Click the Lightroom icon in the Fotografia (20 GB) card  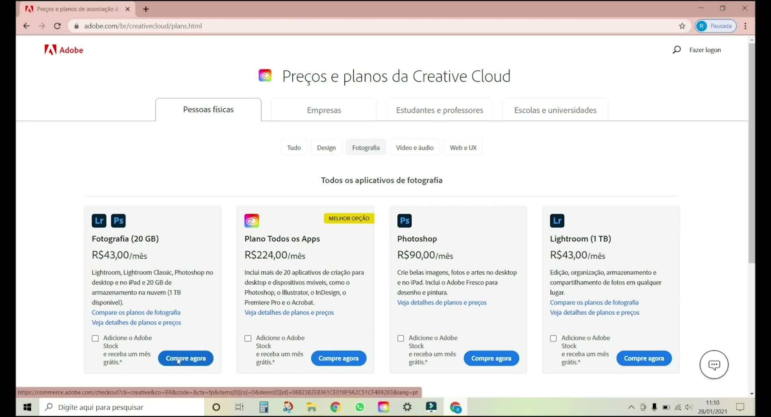tap(99, 220)
